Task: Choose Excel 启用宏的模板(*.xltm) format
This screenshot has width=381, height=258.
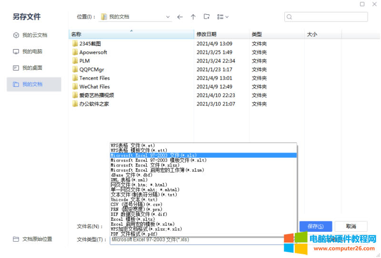Action: (203, 224)
